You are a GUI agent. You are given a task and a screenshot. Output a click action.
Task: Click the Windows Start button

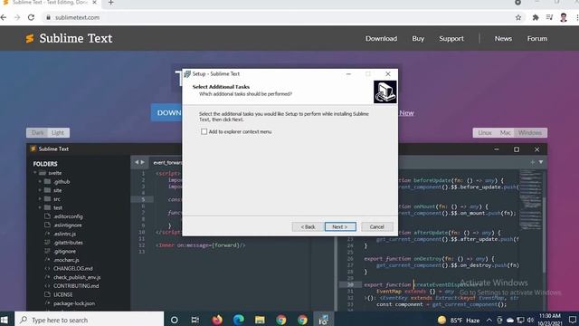[x=5, y=320]
